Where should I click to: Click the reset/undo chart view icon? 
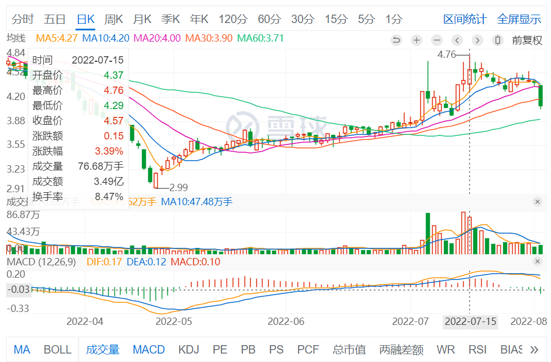tap(396, 40)
